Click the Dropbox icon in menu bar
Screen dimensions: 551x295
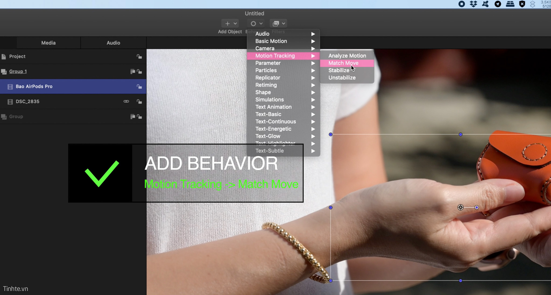474,4
